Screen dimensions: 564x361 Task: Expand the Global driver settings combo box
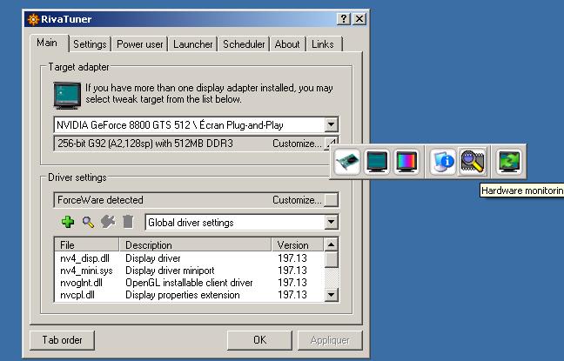[x=331, y=222]
